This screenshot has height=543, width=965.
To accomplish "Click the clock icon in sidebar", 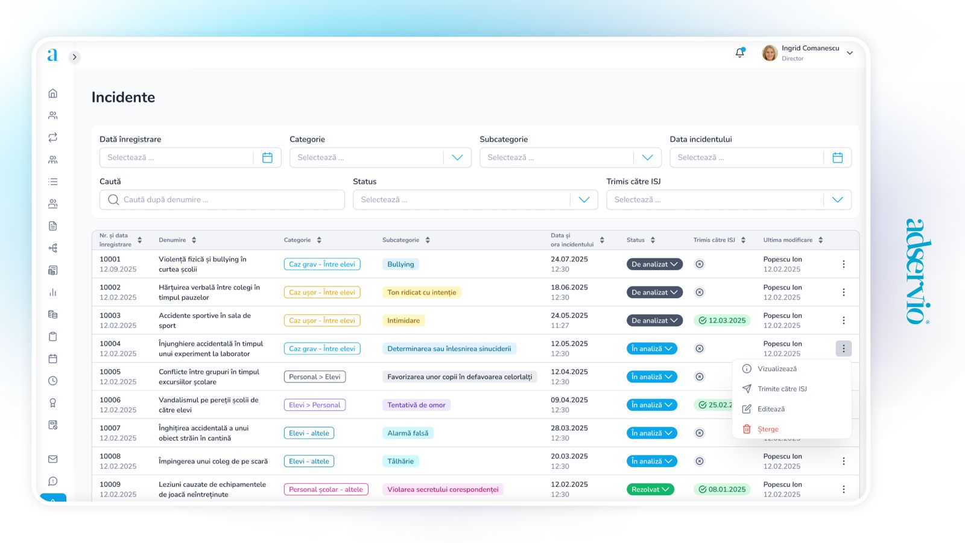I will point(53,381).
